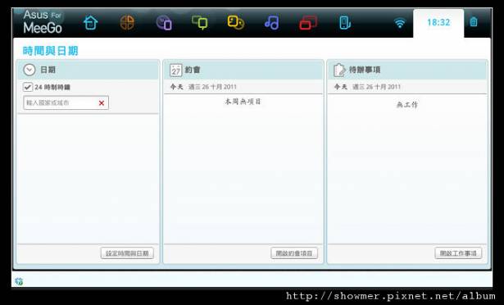The width and height of the screenshot is (504, 305).
Task: Select the purple Zones panel icon
Action: 164,23
